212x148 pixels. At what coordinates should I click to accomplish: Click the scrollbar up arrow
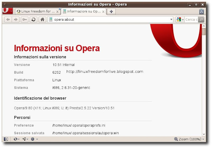tap(204, 26)
